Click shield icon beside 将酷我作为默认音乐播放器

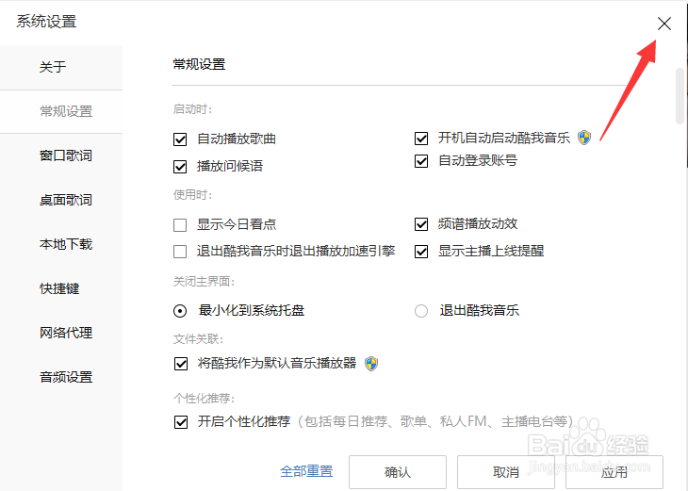(x=371, y=364)
